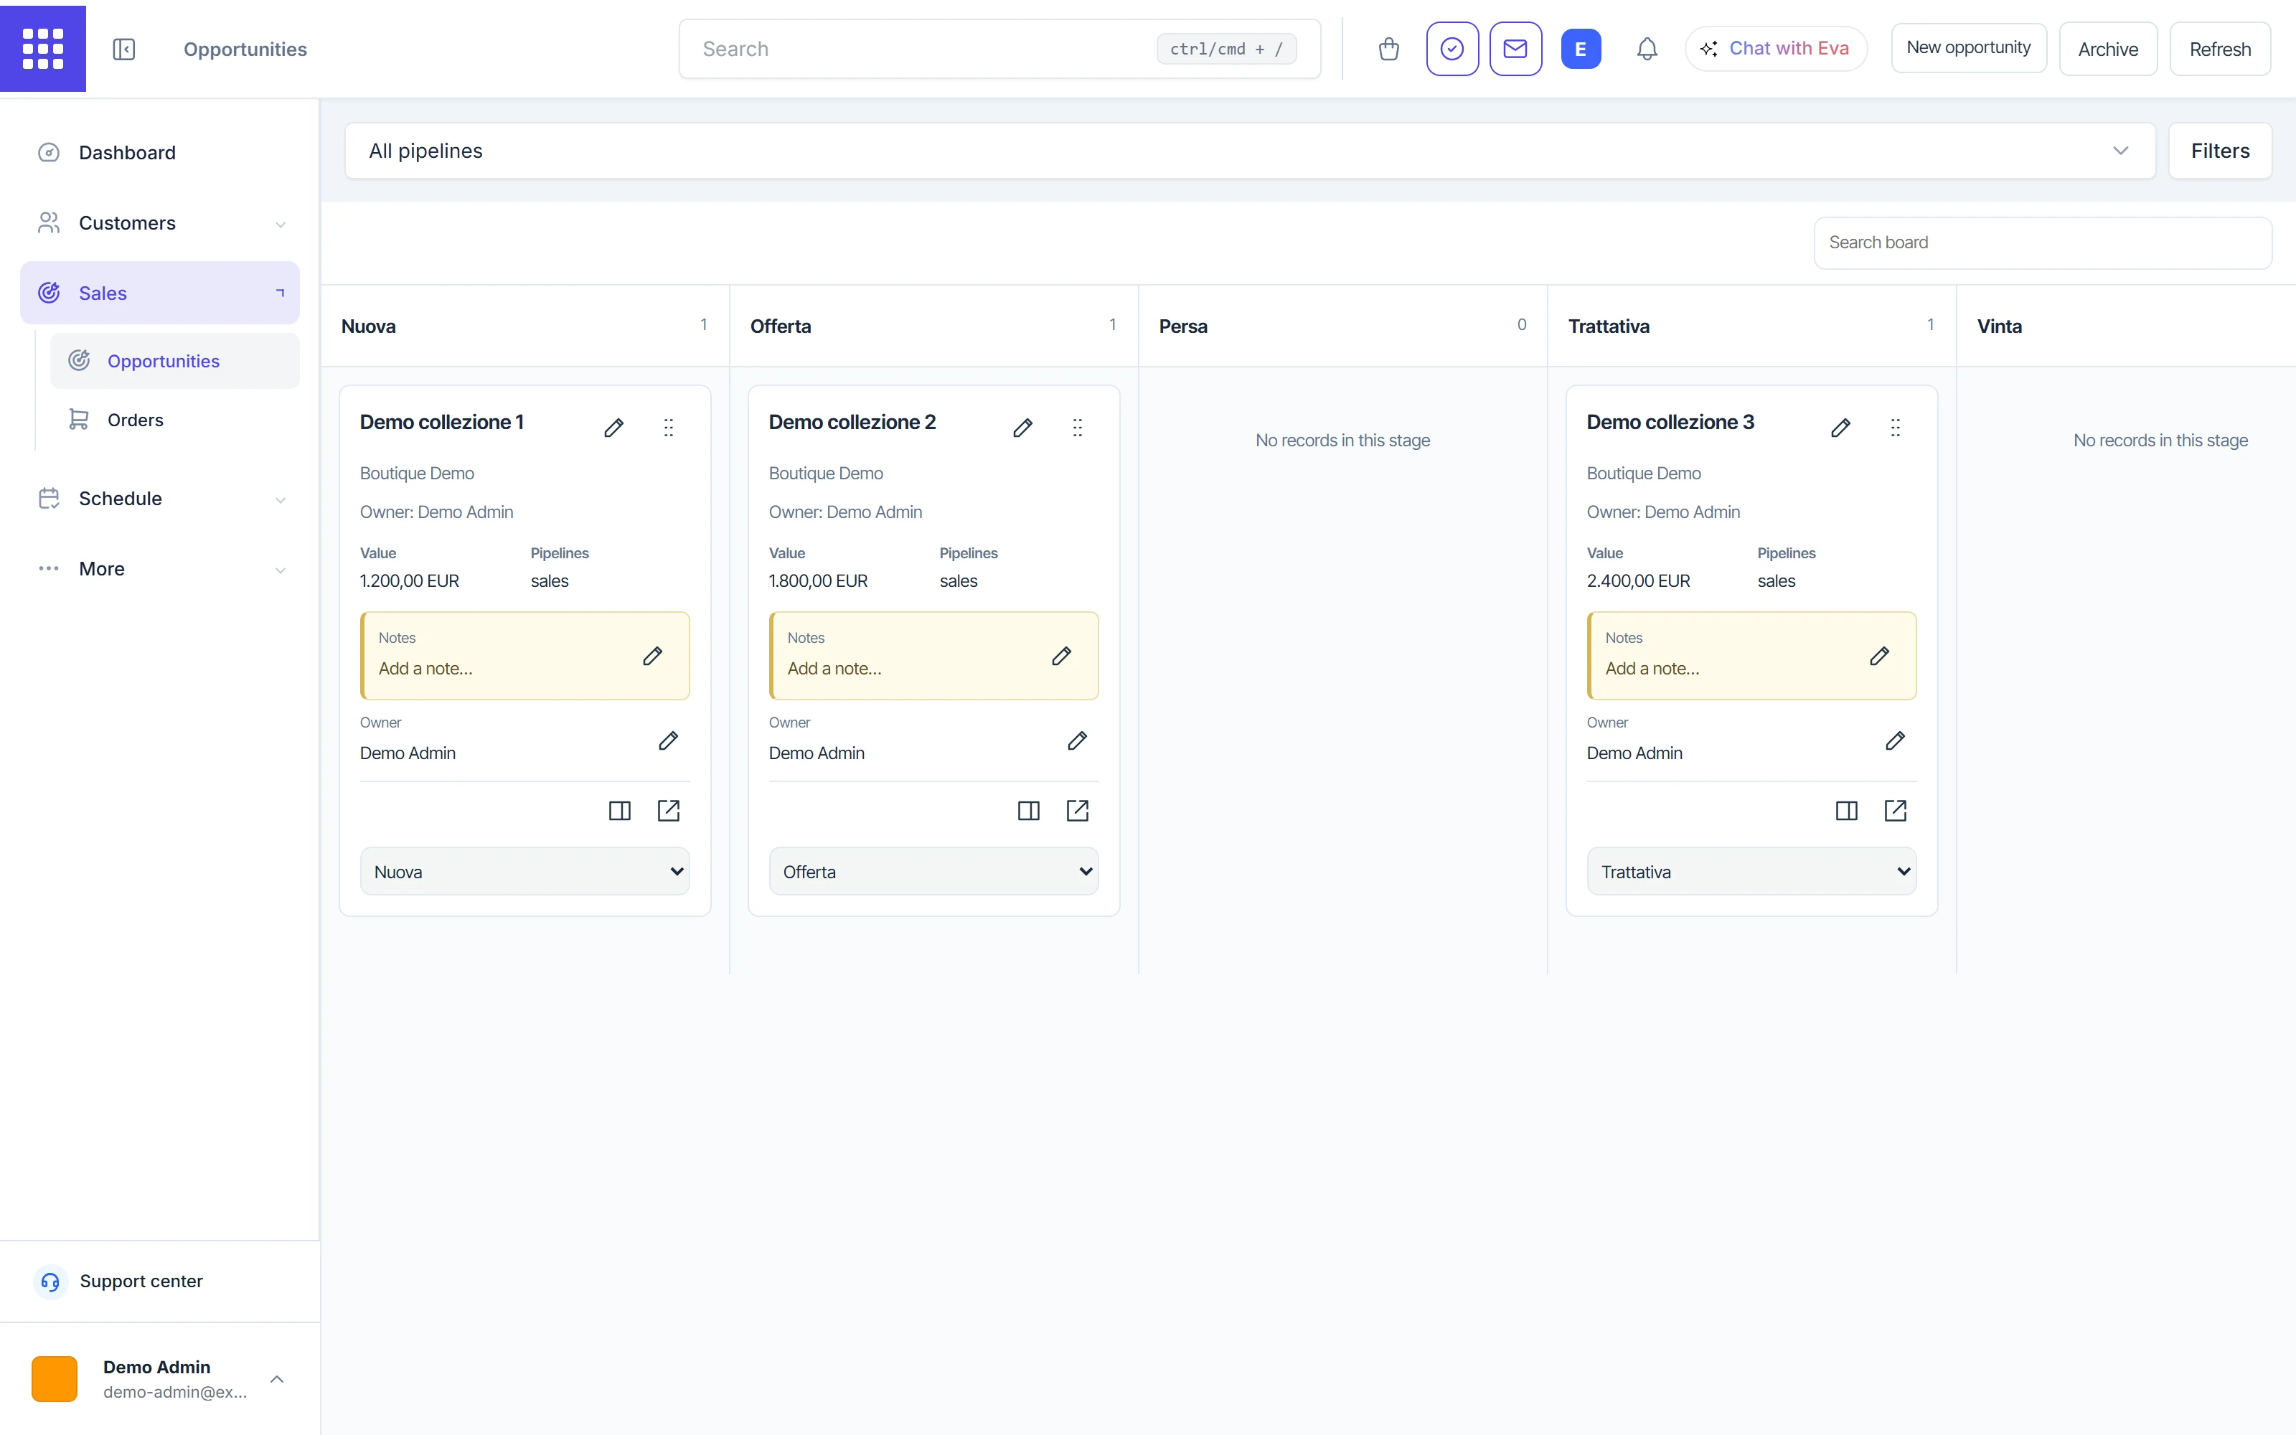Edit the note on Demo collezione 2
The height and width of the screenshot is (1435, 2296).
pos(1062,656)
